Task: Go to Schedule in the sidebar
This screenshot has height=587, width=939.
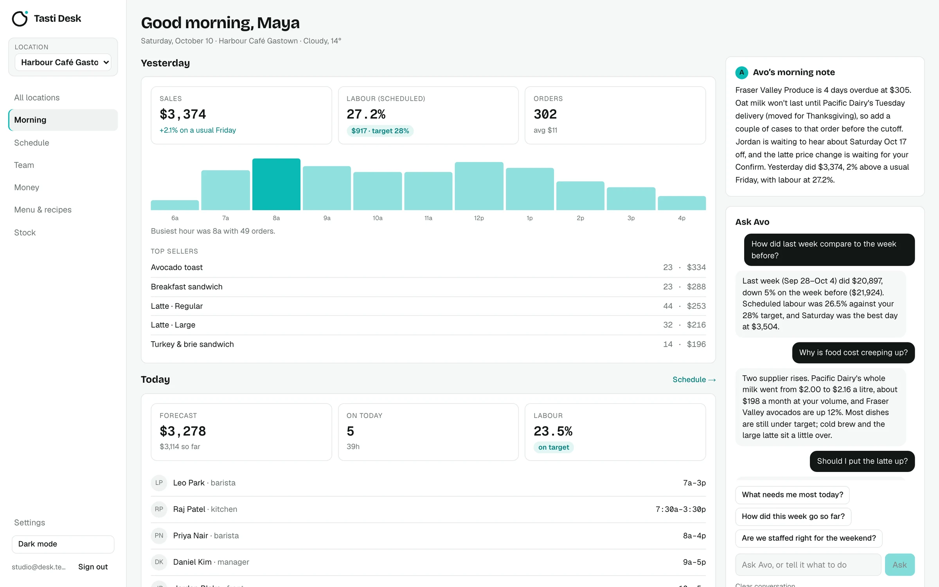Action: [x=63, y=142]
